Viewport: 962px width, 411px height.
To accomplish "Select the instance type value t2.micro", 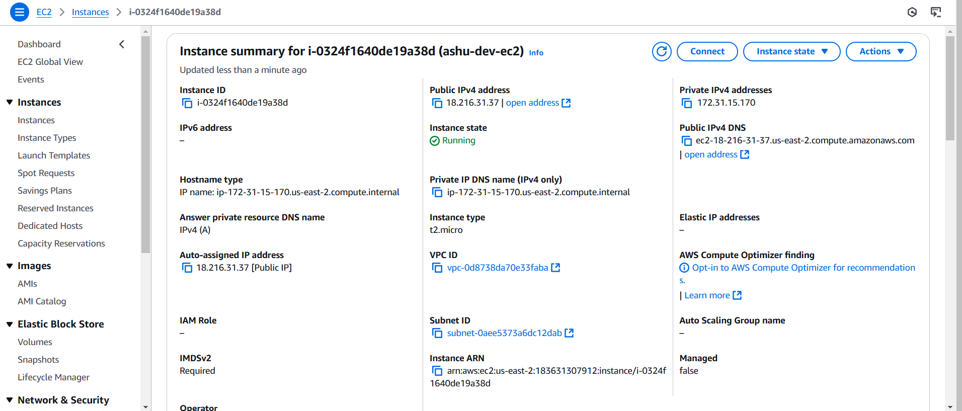I will pyautogui.click(x=446, y=230).
